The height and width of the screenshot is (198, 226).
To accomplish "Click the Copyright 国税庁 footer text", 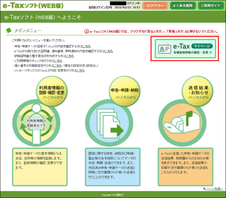I will pyautogui.click(x=113, y=195).
